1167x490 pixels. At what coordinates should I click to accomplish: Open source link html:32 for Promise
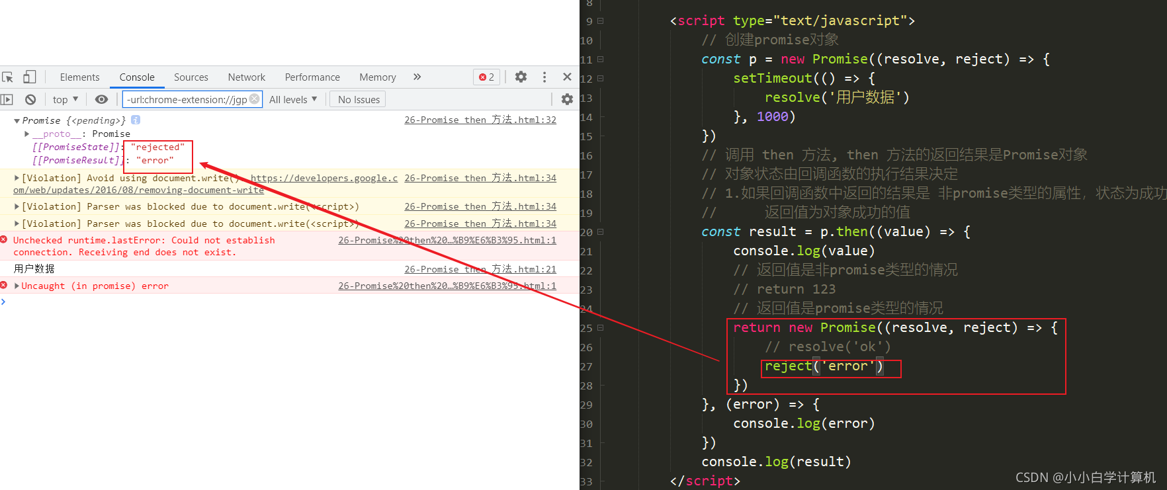(480, 120)
